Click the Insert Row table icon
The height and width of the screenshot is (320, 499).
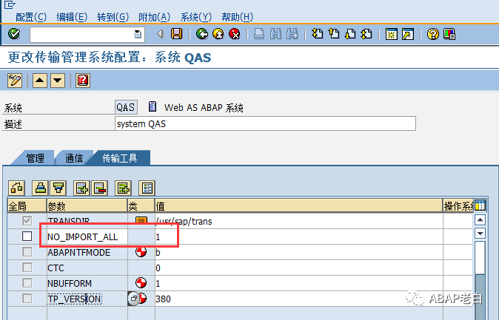(x=81, y=188)
